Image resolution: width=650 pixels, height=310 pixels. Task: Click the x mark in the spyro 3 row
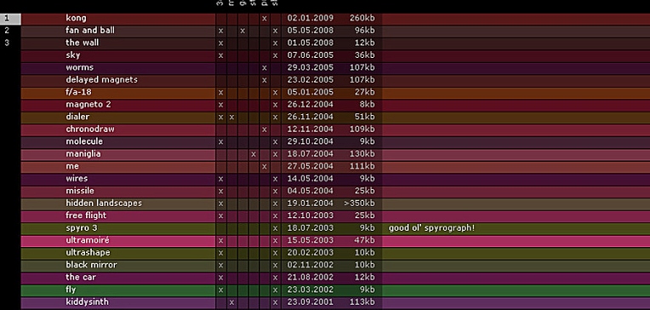click(x=275, y=228)
